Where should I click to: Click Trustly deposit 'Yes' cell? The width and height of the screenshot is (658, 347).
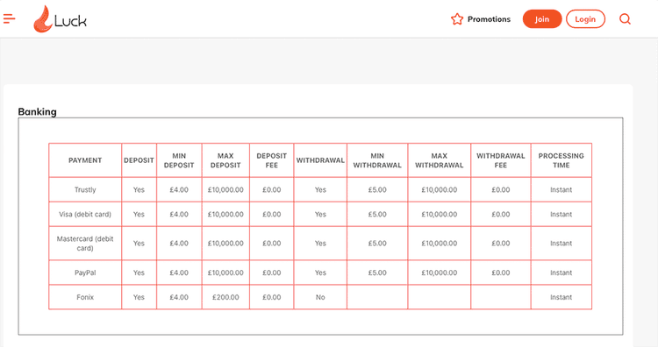(x=139, y=189)
